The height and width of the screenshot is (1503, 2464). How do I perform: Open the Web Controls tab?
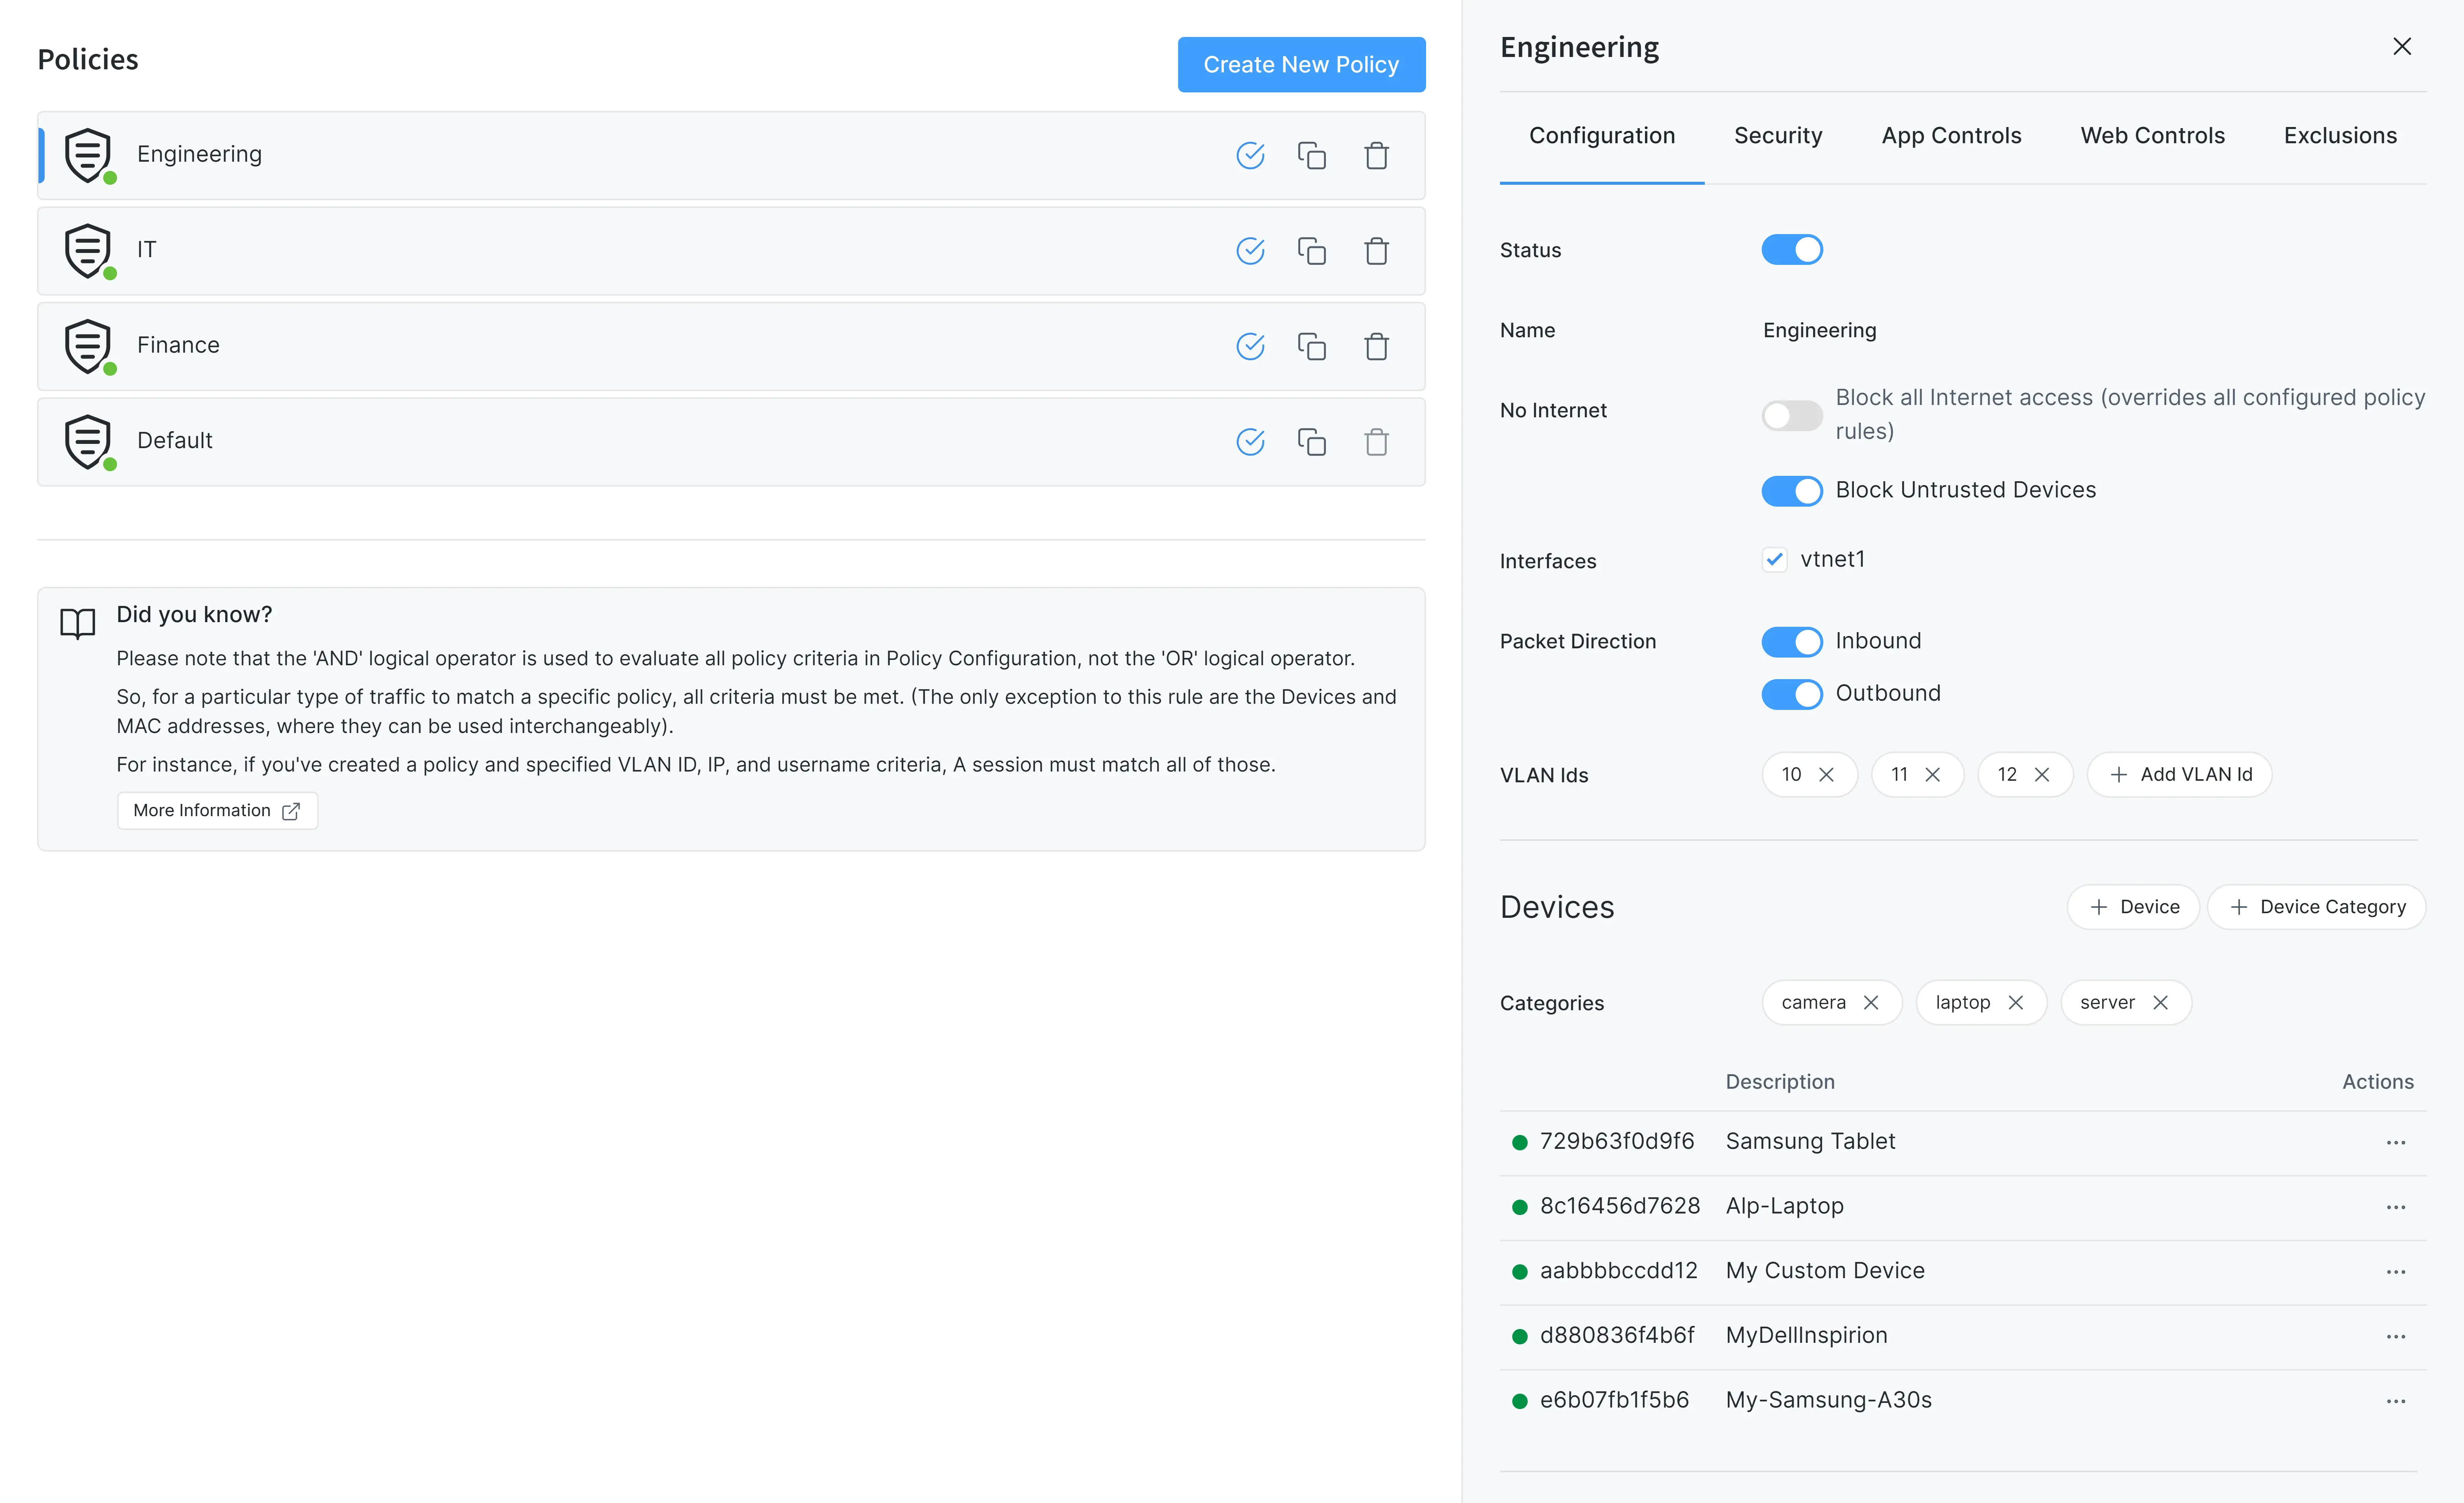click(2152, 136)
